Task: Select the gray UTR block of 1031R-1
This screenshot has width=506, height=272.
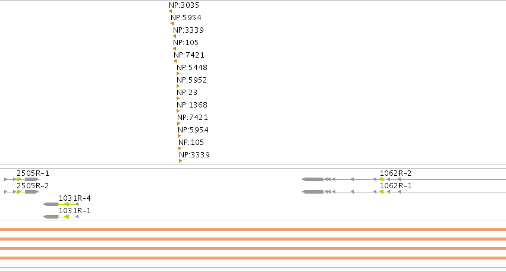Action: coord(51,217)
